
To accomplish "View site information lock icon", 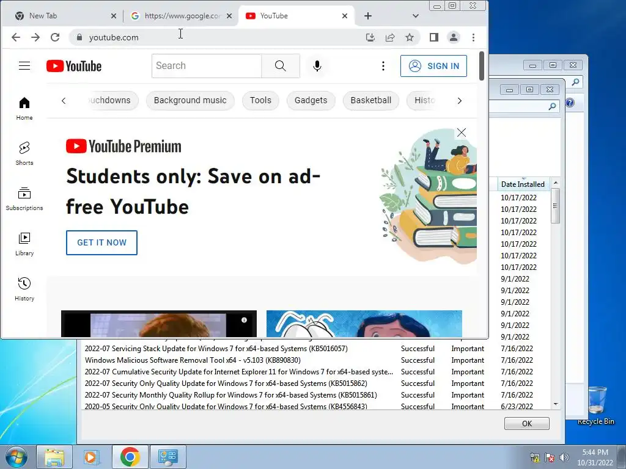I will pos(79,37).
